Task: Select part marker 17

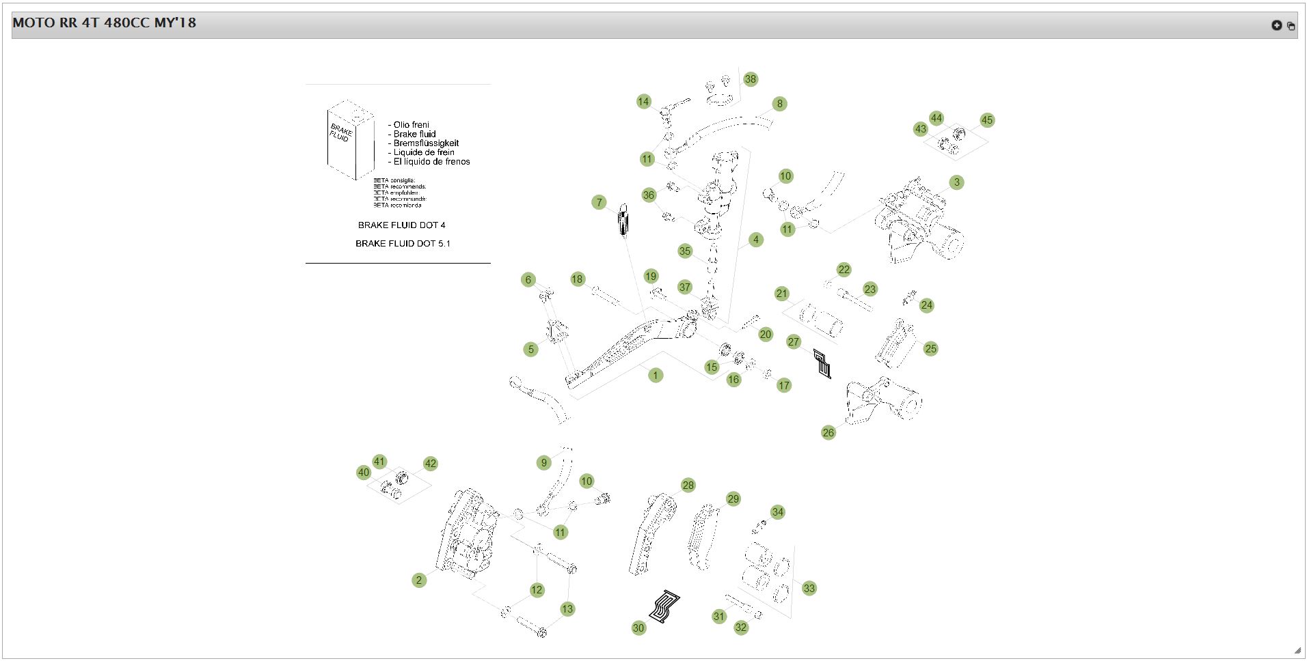Action: [x=784, y=386]
